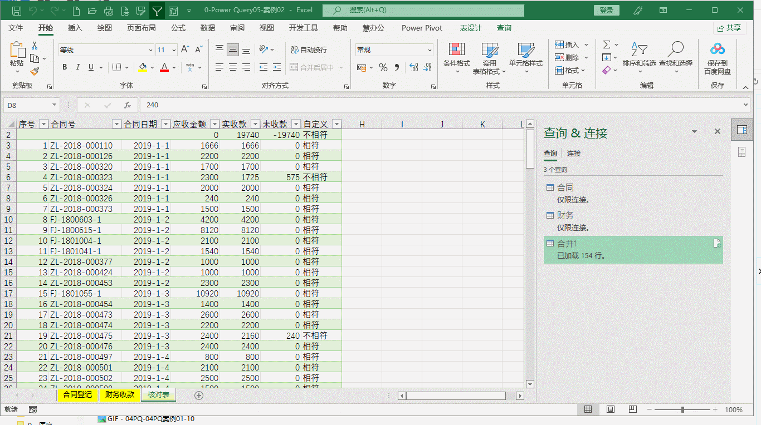This screenshot has width=761, height=425.
Task: Select the 合同 query in the pane
Action: pos(633,193)
